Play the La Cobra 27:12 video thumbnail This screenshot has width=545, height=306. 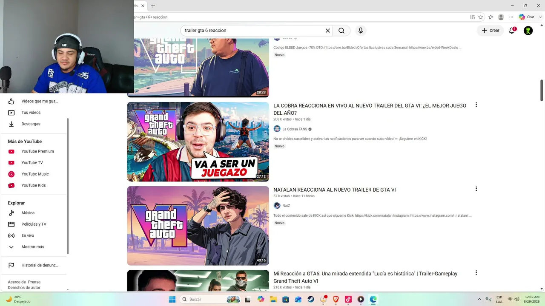click(x=198, y=142)
